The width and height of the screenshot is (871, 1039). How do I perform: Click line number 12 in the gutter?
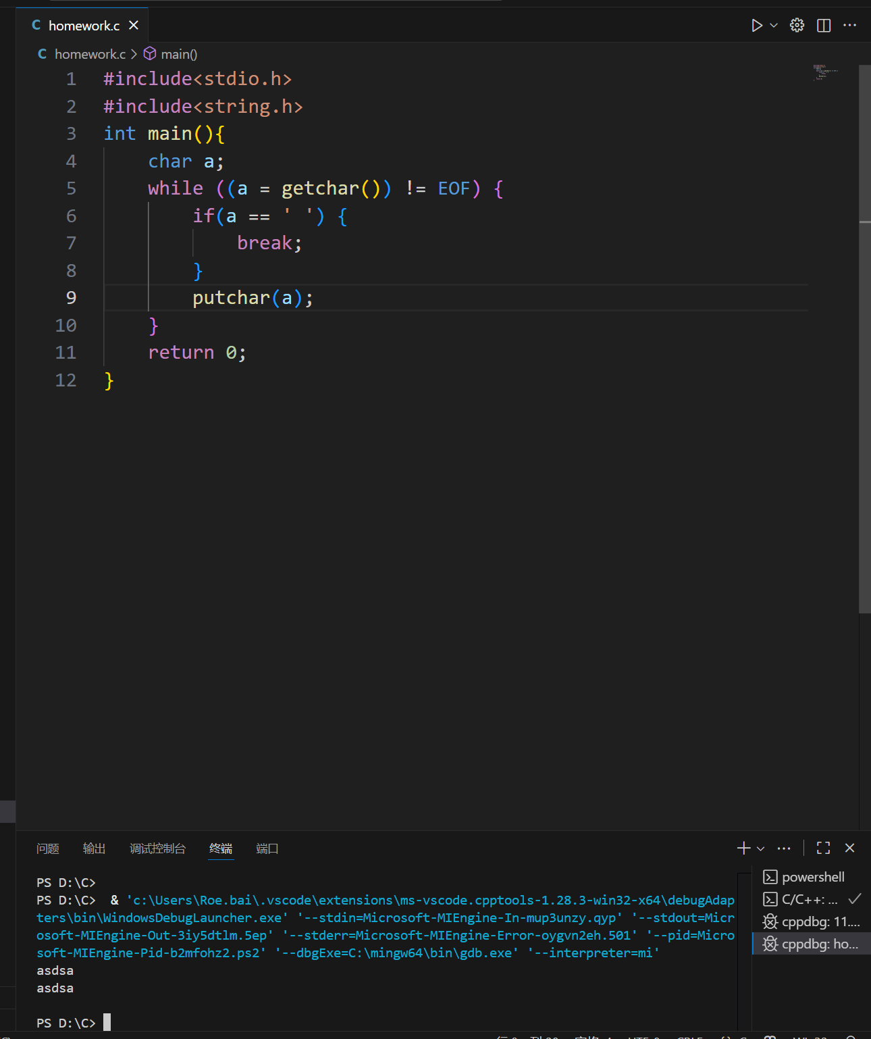tap(65, 380)
